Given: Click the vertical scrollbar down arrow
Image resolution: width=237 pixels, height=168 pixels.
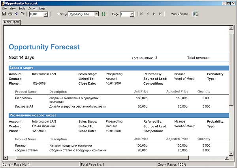Looking at the screenshot, I should point(231,152).
